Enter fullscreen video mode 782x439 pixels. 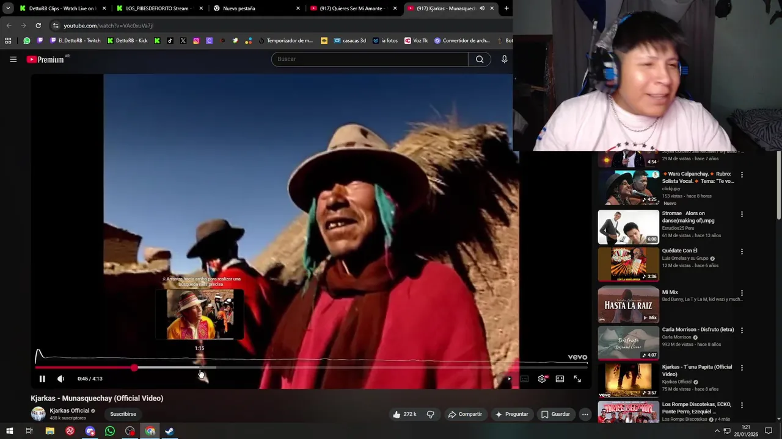pyautogui.click(x=577, y=379)
